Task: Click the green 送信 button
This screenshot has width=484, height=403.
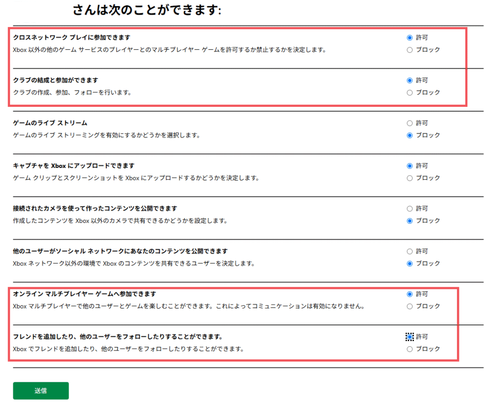Action: point(41,391)
